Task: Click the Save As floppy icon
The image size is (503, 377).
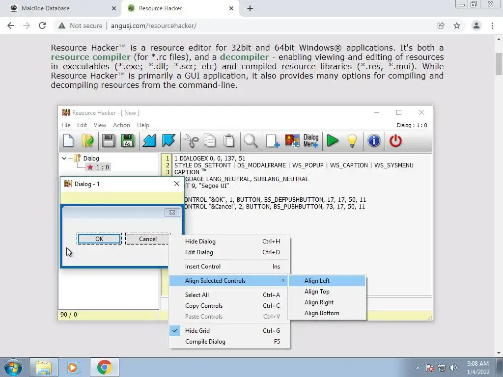Action: click(128, 141)
